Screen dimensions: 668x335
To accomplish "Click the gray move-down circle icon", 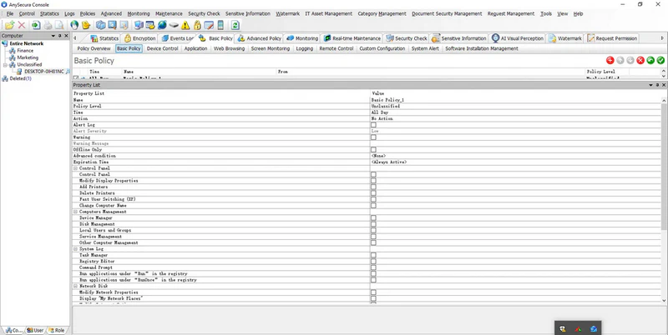I will point(630,60).
